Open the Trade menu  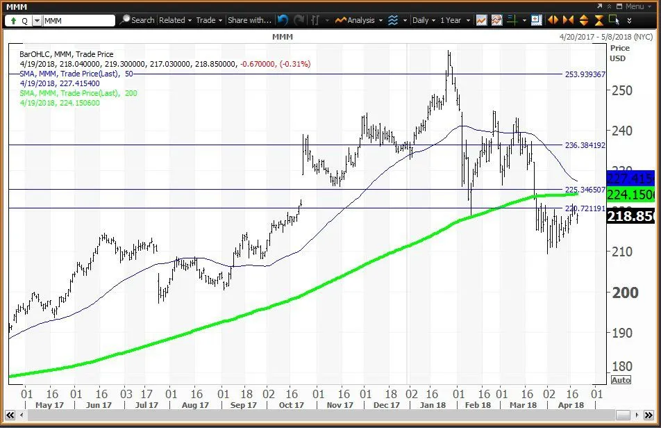(209, 20)
